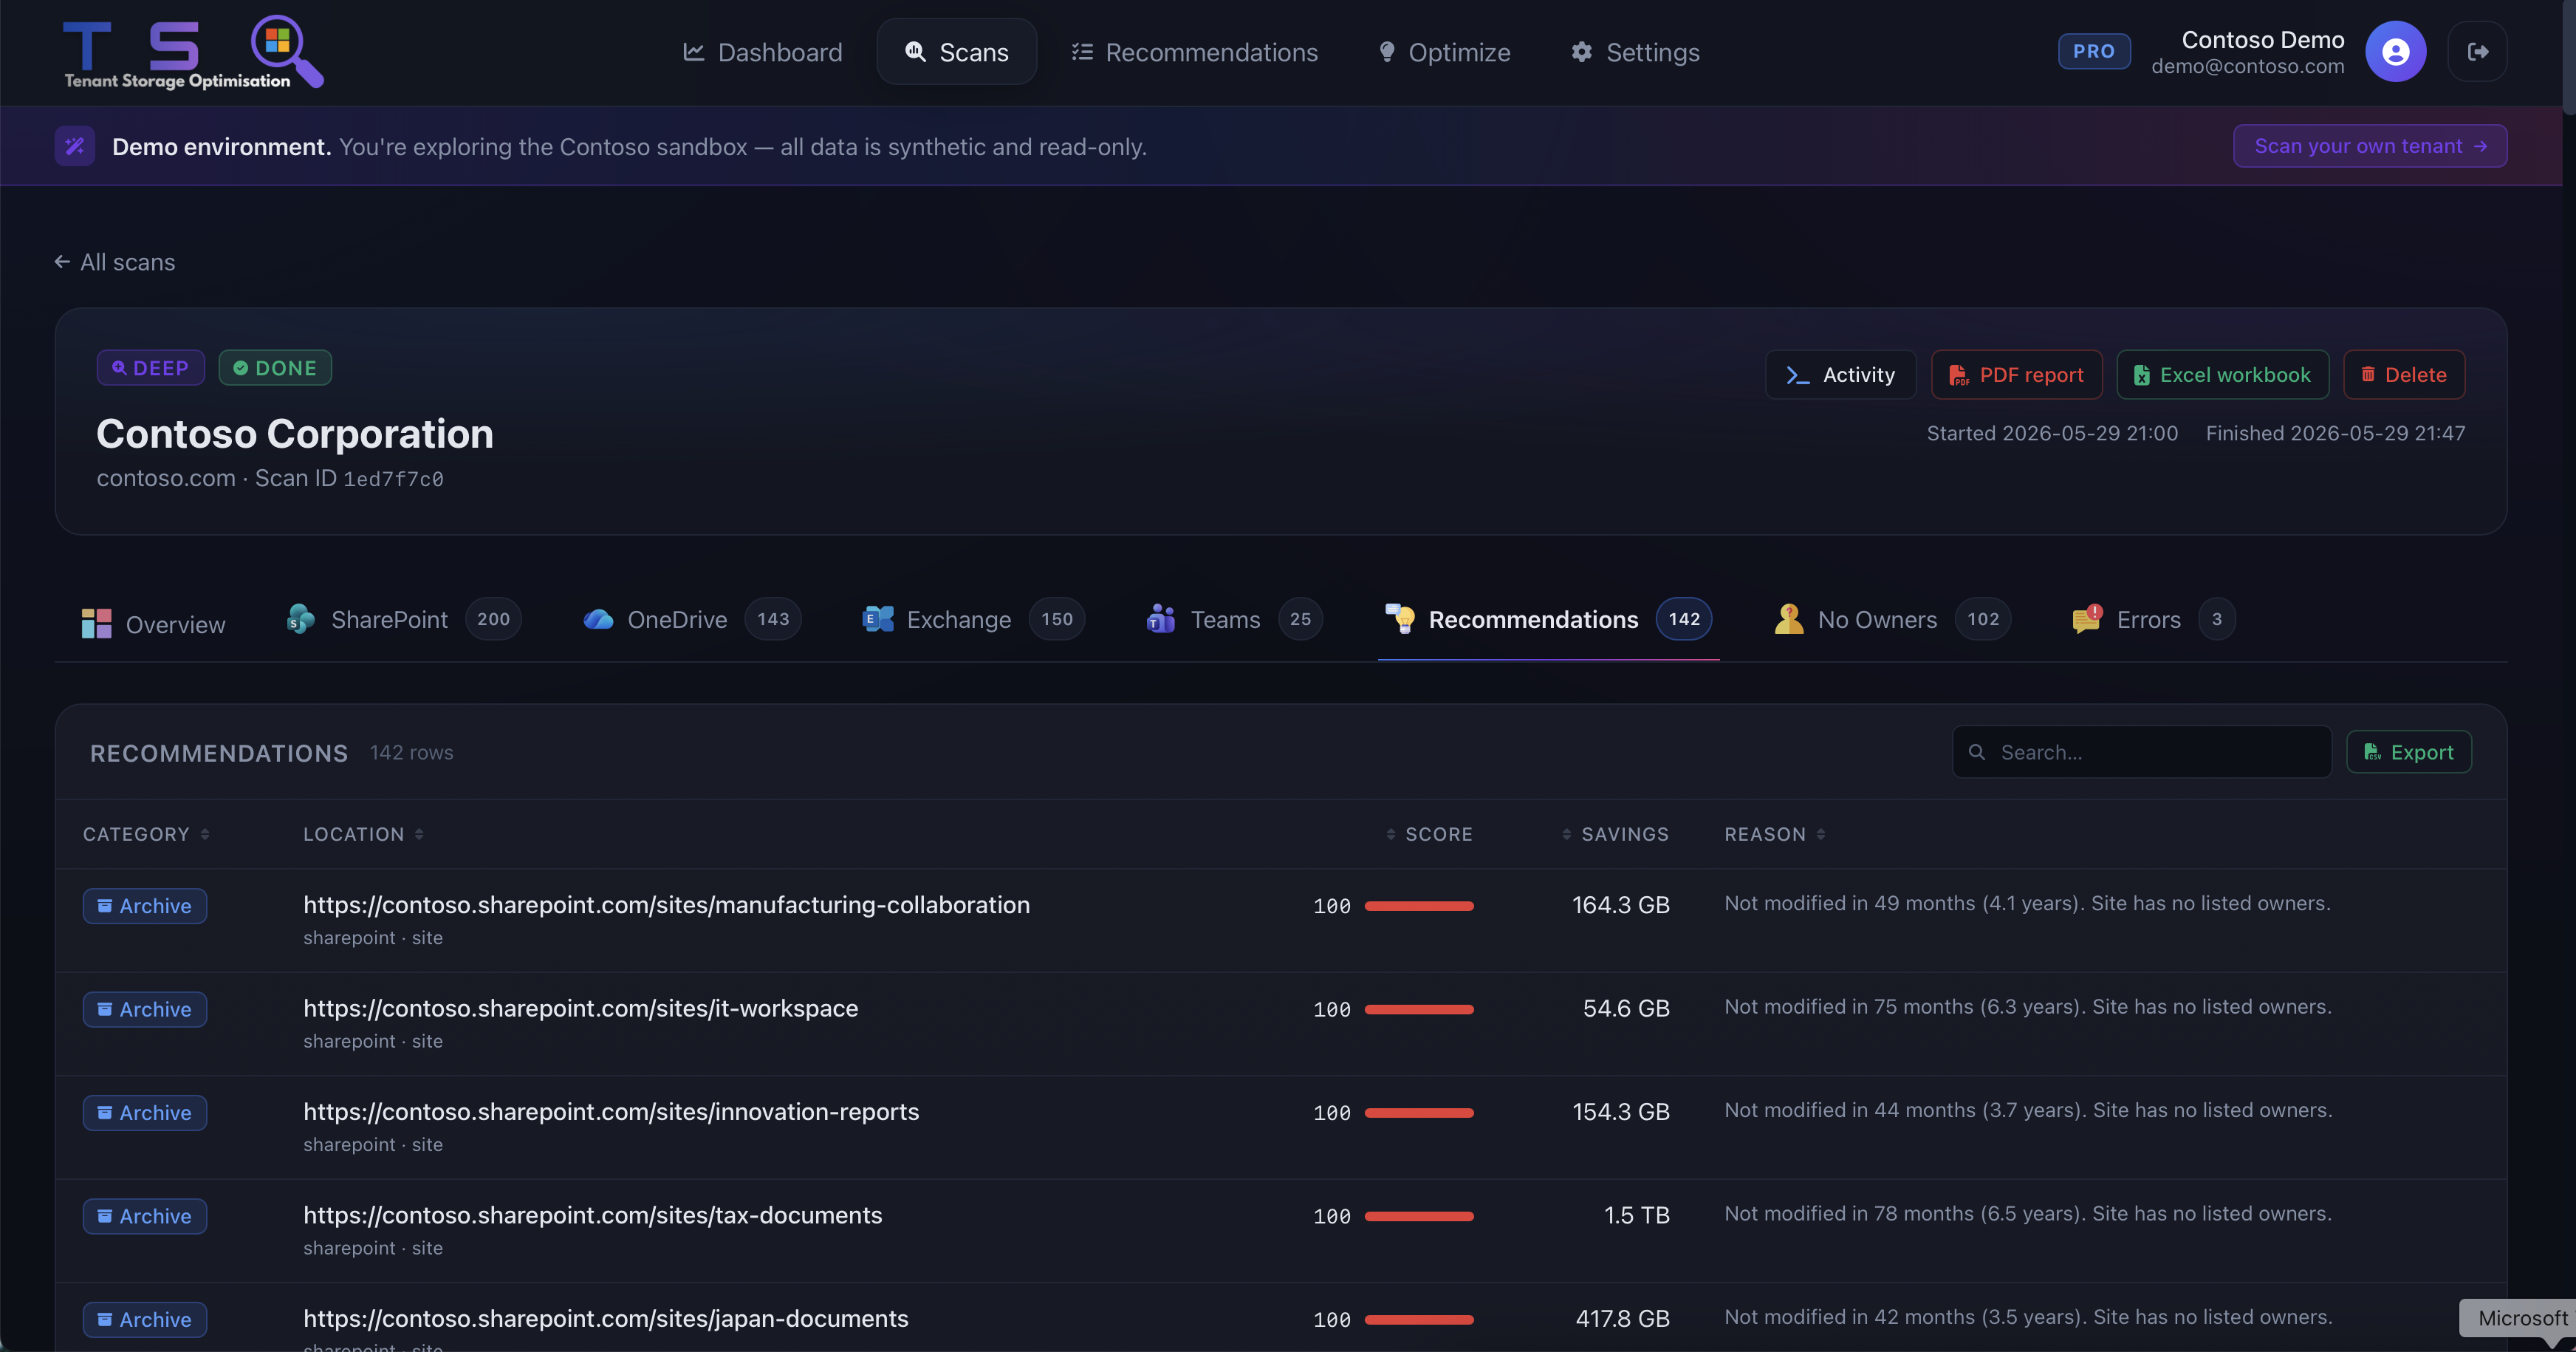Click the score bar for innovation-reports
Viewport: 2576px width, 1352px height.
1419,1113
